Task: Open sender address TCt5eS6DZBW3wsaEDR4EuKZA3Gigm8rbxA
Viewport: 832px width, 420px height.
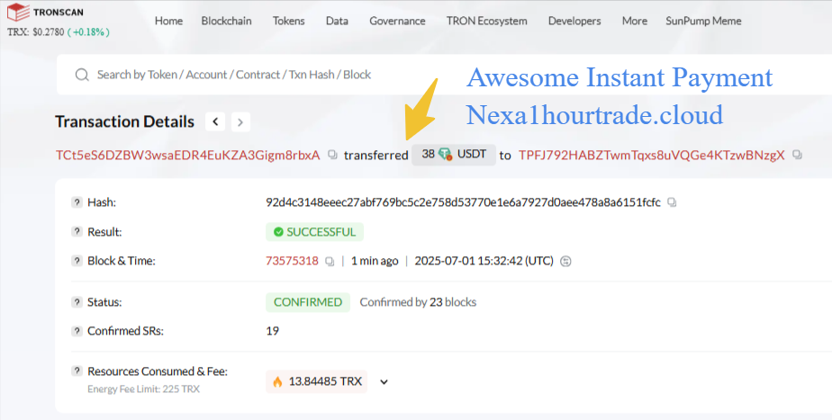Action: tap(188, 155)
